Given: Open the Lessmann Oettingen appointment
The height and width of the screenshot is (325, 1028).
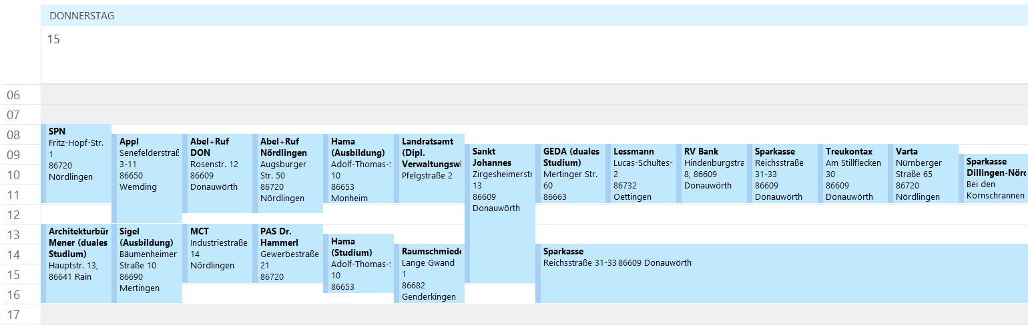Looking at the screenshot, I should coord(642,173).
